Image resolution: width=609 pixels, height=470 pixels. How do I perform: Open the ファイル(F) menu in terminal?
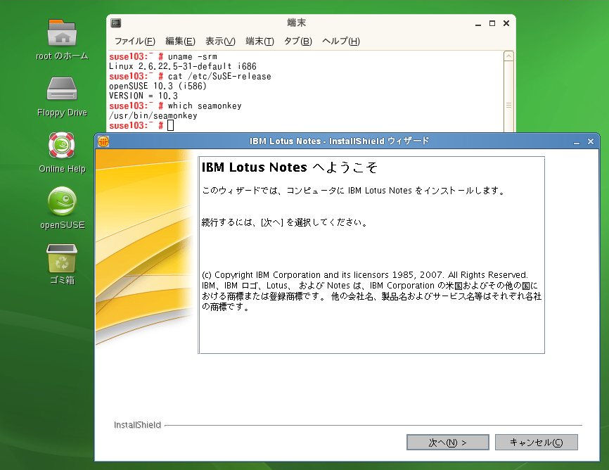(134, 41)
